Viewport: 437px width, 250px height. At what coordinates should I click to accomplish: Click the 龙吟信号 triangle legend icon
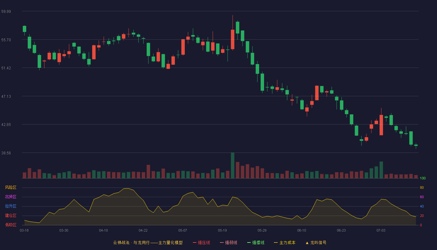[307, 242]
